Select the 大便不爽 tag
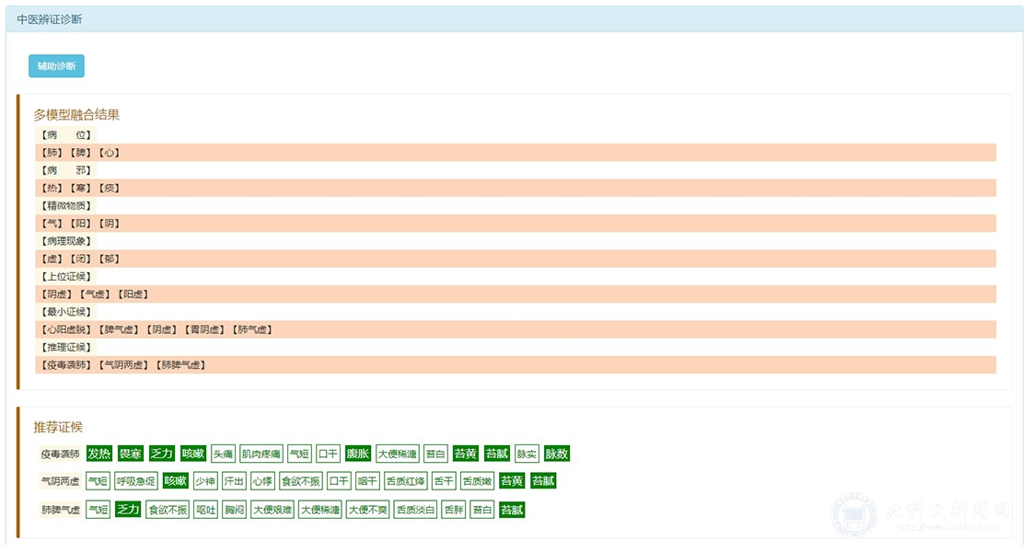Viewport: 1031px width, 552px height. [x=368, y=510]
